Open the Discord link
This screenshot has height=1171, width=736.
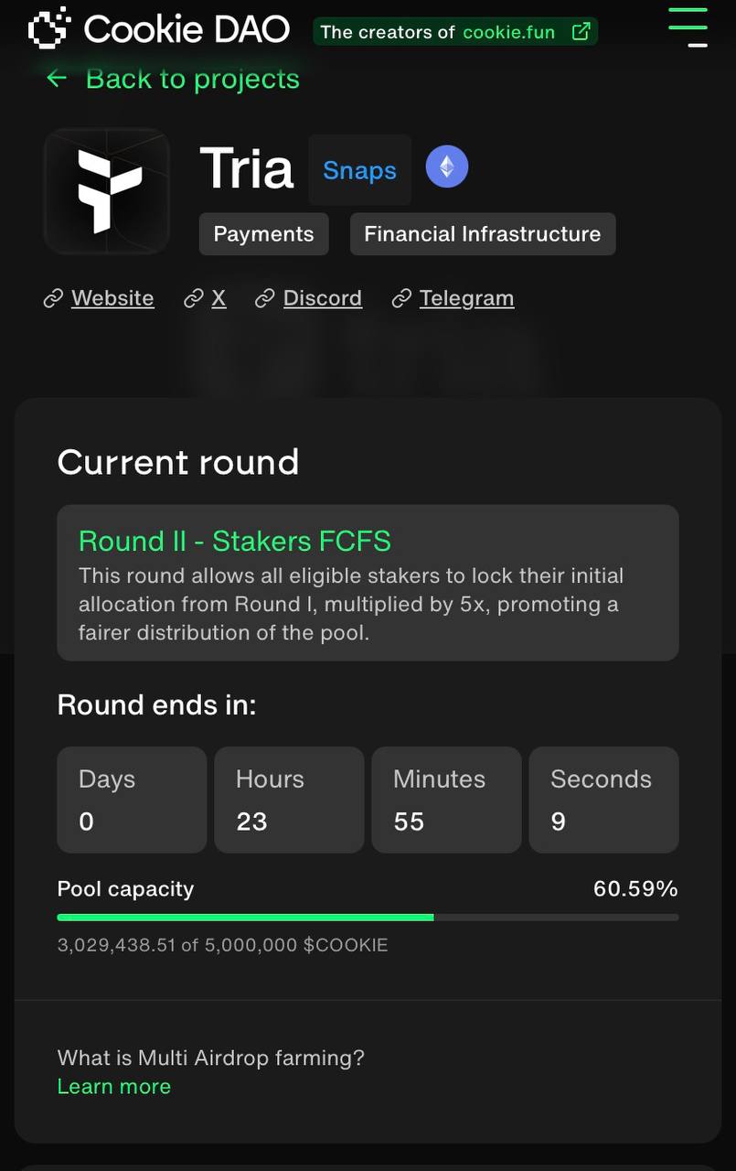322,298
